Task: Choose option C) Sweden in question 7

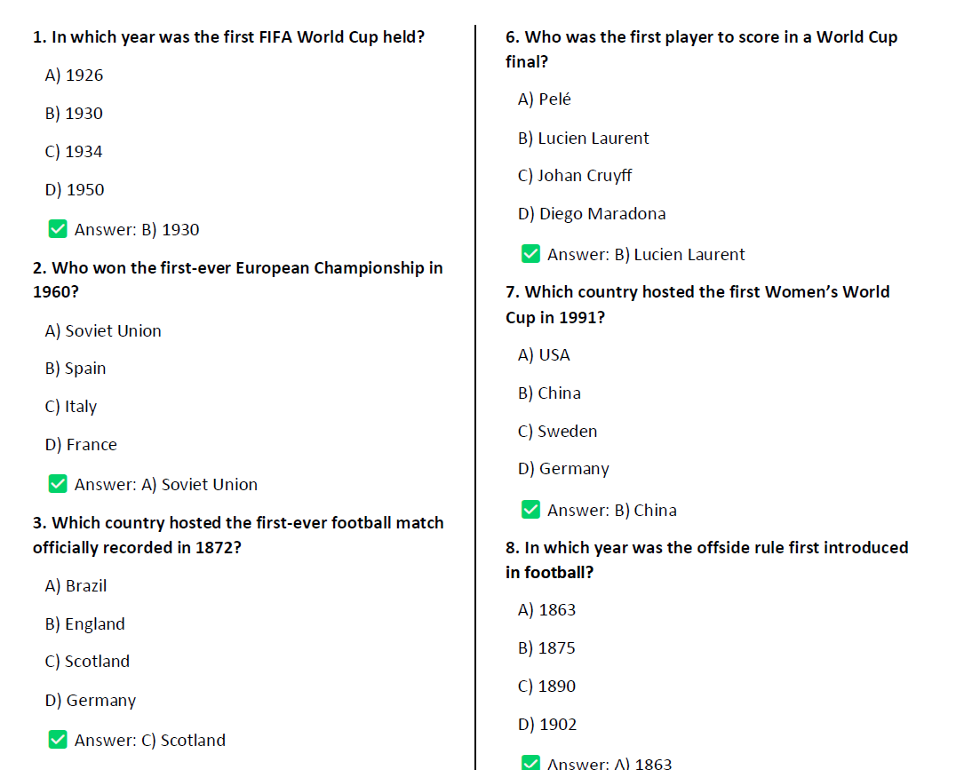Action: [x=558, y=432]
